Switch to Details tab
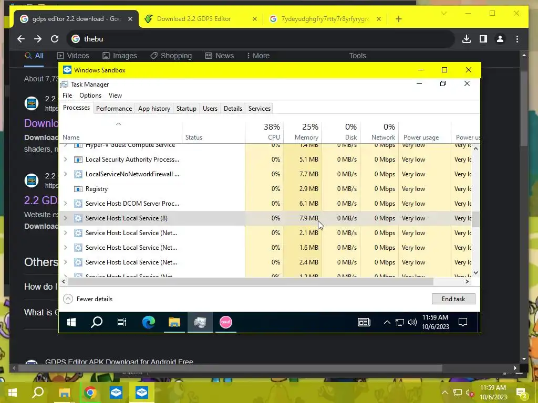The image size is (538, 403). tap(233, 108)
